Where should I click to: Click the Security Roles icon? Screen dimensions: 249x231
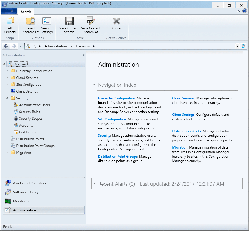point(16,112)
